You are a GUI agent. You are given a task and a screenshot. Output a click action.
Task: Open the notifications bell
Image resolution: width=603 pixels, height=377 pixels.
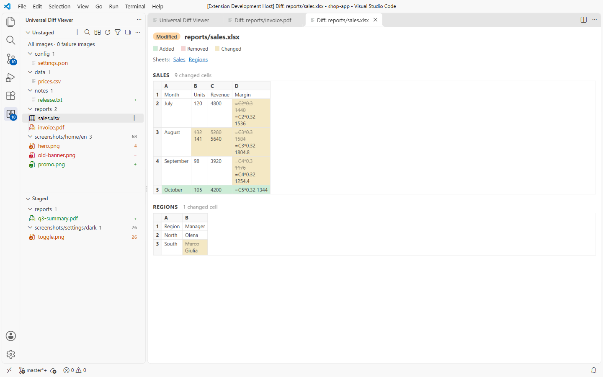click(x=594, y=370)
